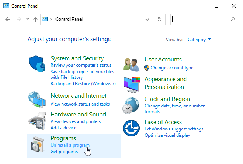Select Change date, time, or number formats

tap(174, 109)
